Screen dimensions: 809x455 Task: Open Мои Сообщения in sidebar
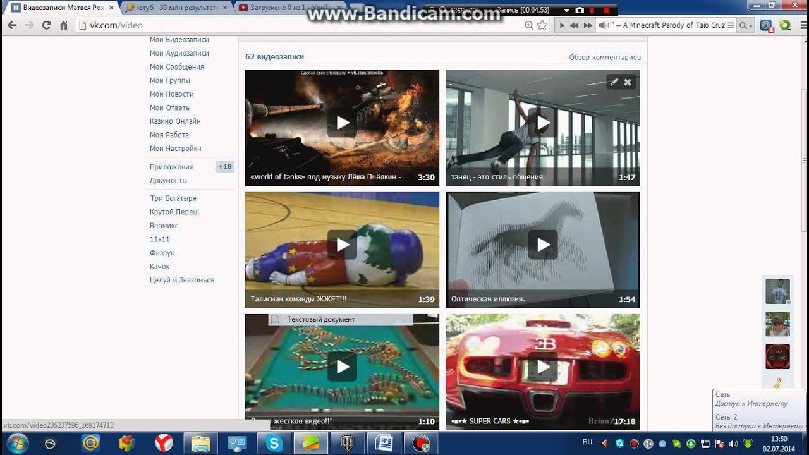tap(177, 67)
